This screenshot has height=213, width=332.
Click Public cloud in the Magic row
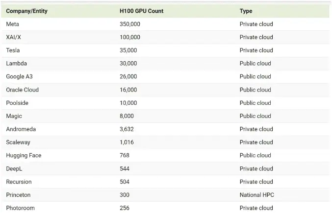[x=255, y=116]
